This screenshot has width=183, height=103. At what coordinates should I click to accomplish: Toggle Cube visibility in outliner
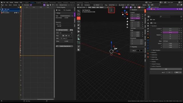[179, 9]
